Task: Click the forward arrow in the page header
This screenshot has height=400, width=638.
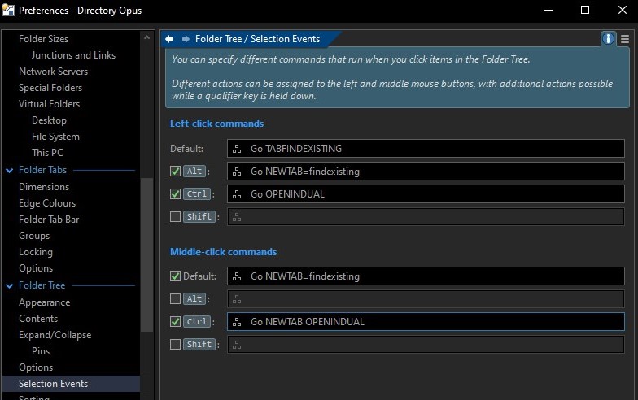Action: [186, 39]
